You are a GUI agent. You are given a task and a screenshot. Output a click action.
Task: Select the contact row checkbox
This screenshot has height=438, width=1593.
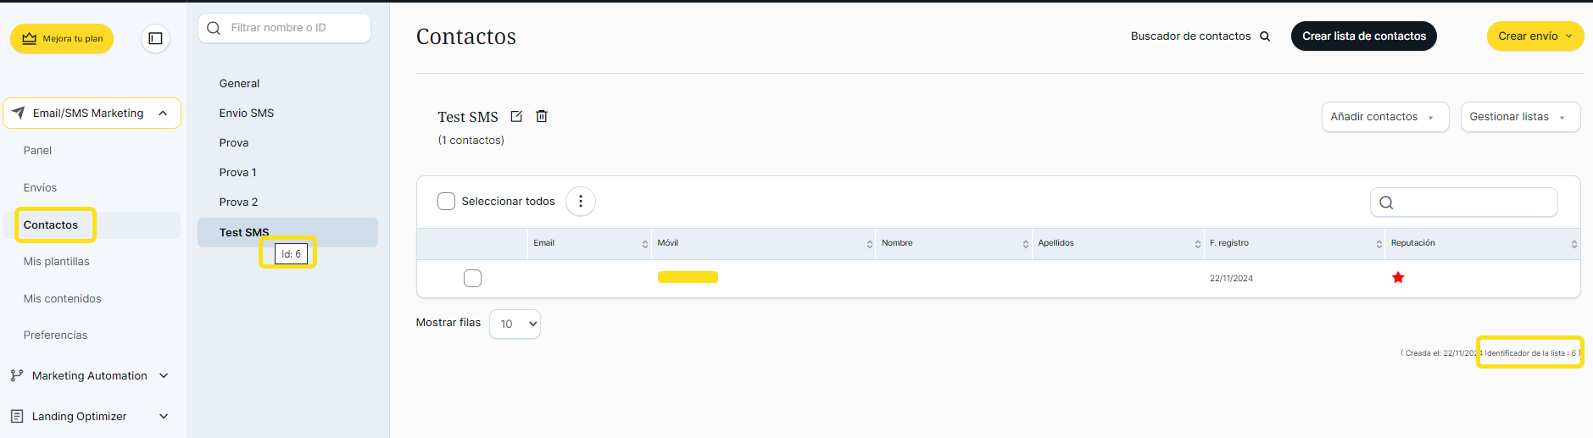point(473,278)
